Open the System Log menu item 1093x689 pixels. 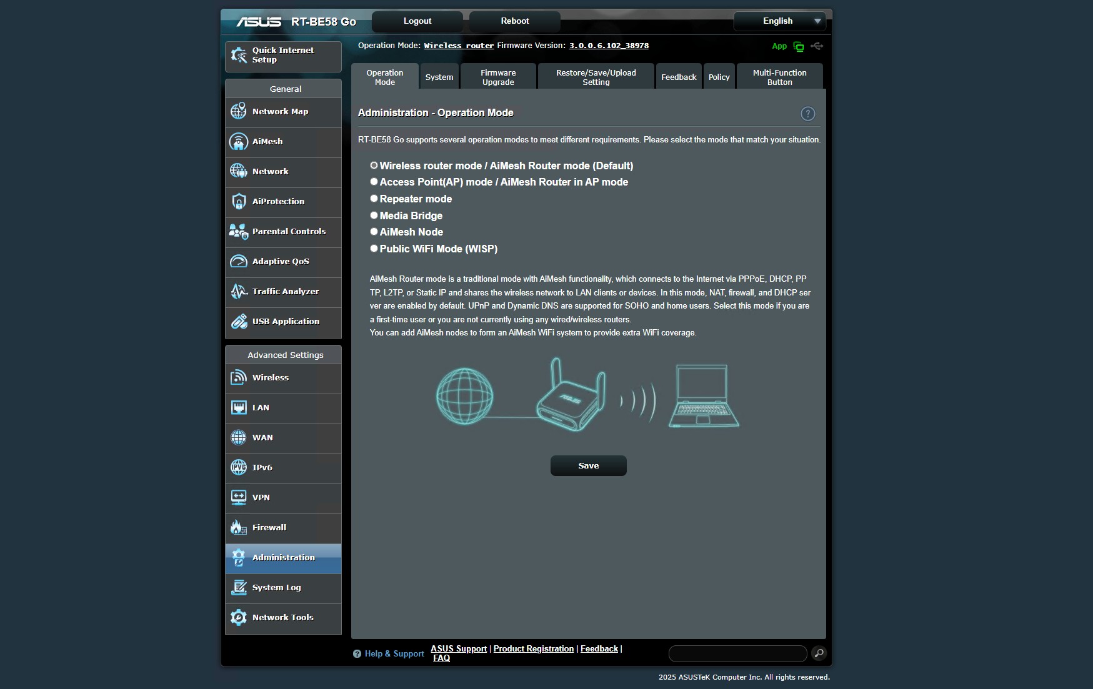[x=283, y=588]
